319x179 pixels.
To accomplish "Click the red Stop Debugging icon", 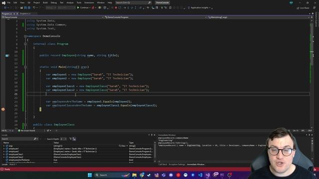I will click(x=116, y=8).
